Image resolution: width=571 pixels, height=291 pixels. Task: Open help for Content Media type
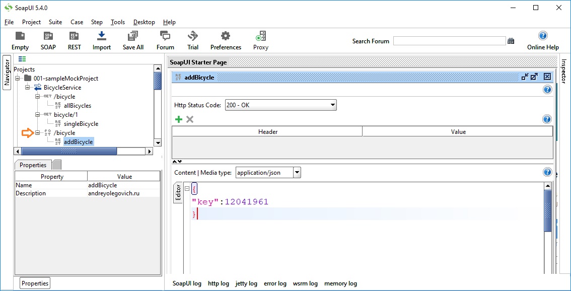pos(547,172)
